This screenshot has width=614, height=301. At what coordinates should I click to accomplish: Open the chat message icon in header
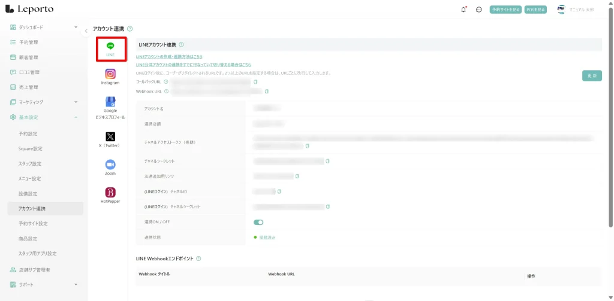(x=478, y=10)
